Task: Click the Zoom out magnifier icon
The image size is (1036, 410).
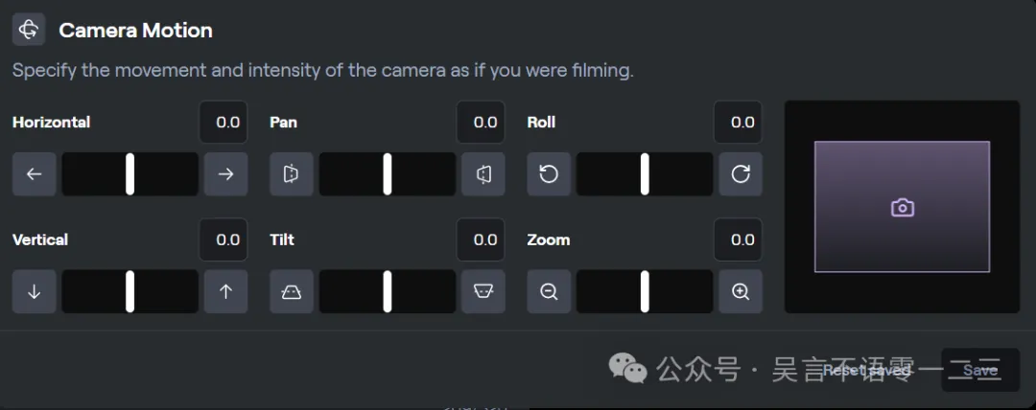Action: pos(549,291)
